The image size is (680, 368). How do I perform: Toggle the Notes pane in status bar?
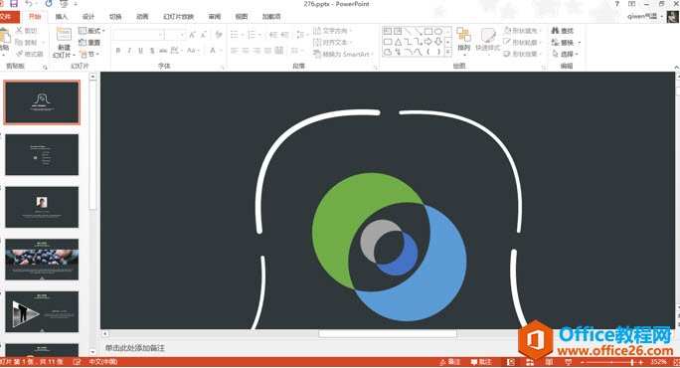[450, 362]
